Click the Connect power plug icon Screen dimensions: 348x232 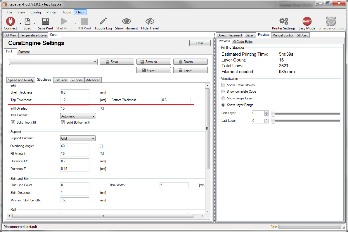click(10, 21)
